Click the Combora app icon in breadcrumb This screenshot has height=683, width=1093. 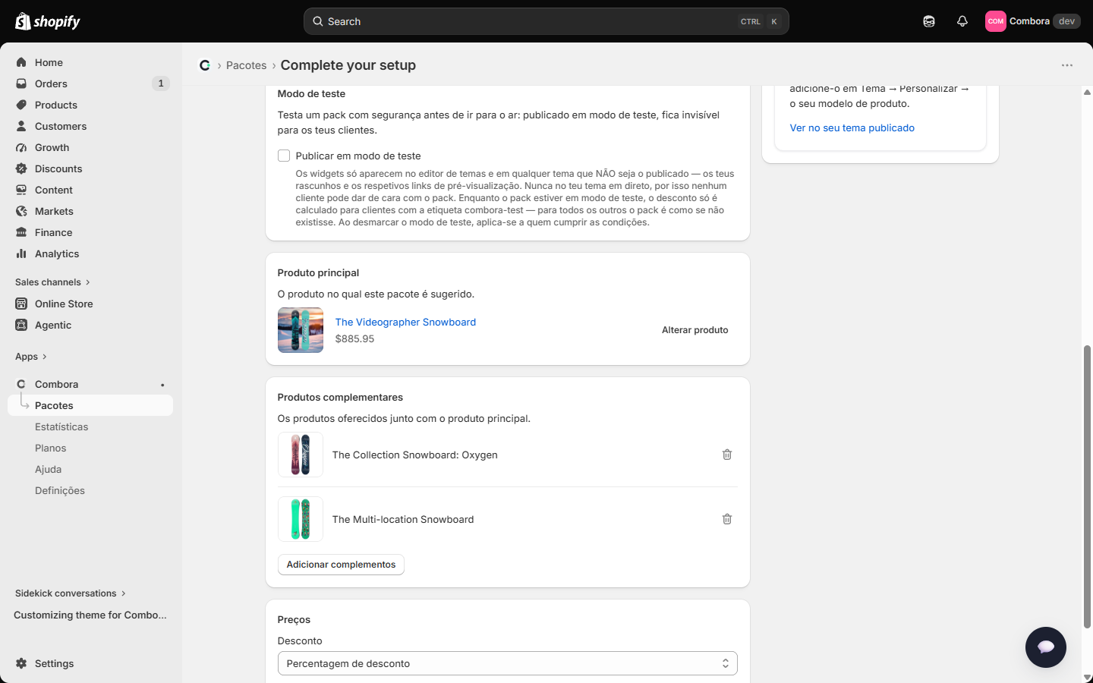click(x=205, y=65)
